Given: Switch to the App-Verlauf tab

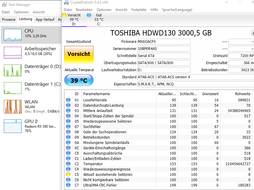Looking at the screenshot, I should (x=45, y=20).
